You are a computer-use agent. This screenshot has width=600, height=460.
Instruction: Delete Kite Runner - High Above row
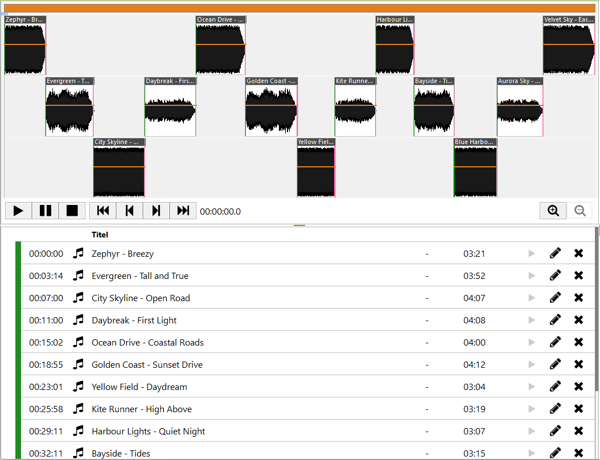tap(578, 409)
